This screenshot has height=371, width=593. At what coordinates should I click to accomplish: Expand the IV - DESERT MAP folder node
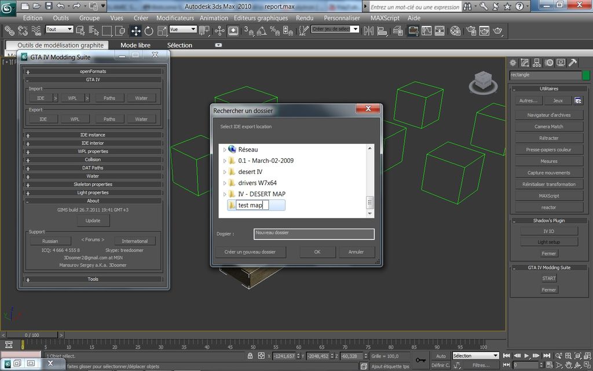(224, 194)
